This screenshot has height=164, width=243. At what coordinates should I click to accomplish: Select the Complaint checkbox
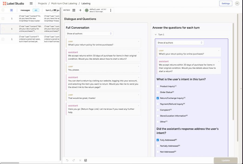(x=158, y=110)
